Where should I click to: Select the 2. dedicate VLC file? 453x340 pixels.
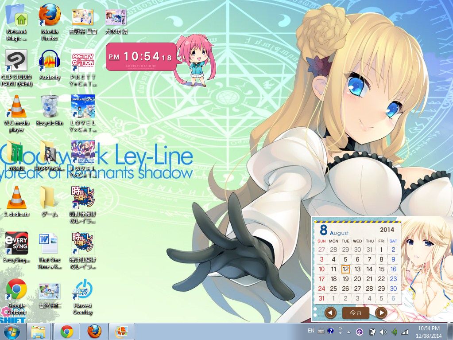(16, 202)
